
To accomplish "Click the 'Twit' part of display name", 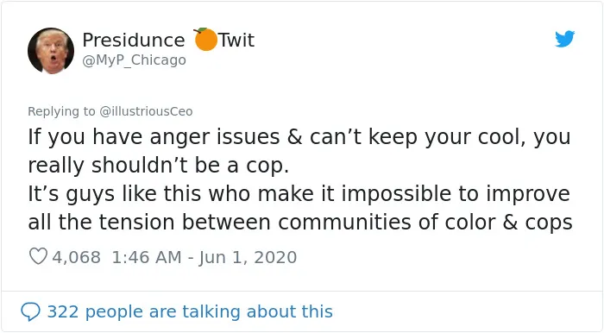I will coord(236,40).
